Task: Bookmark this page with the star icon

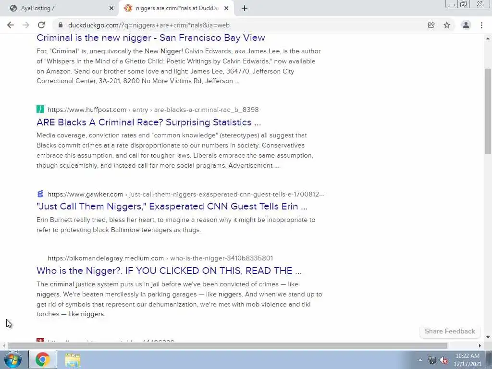Action: click(447, 25)
